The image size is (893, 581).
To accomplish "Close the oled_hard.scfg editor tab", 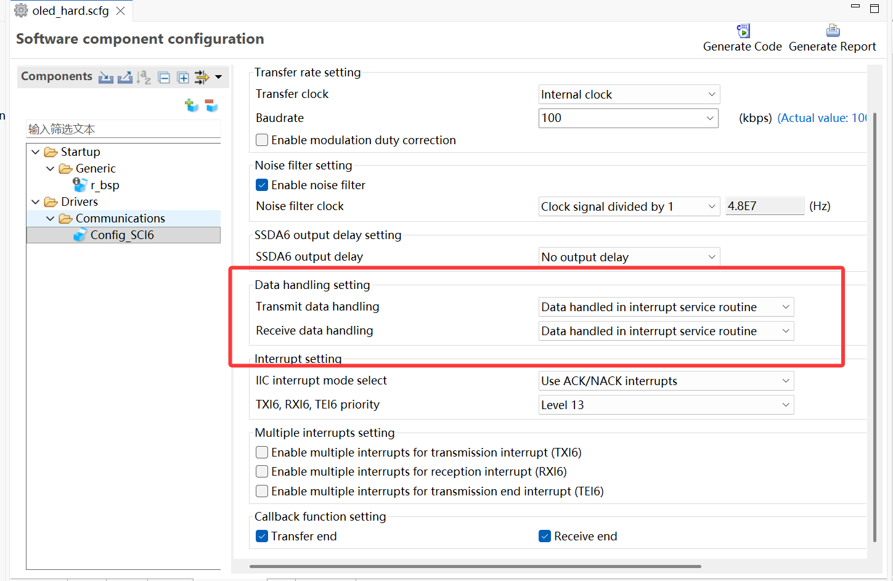I will [x=121, y=10].
